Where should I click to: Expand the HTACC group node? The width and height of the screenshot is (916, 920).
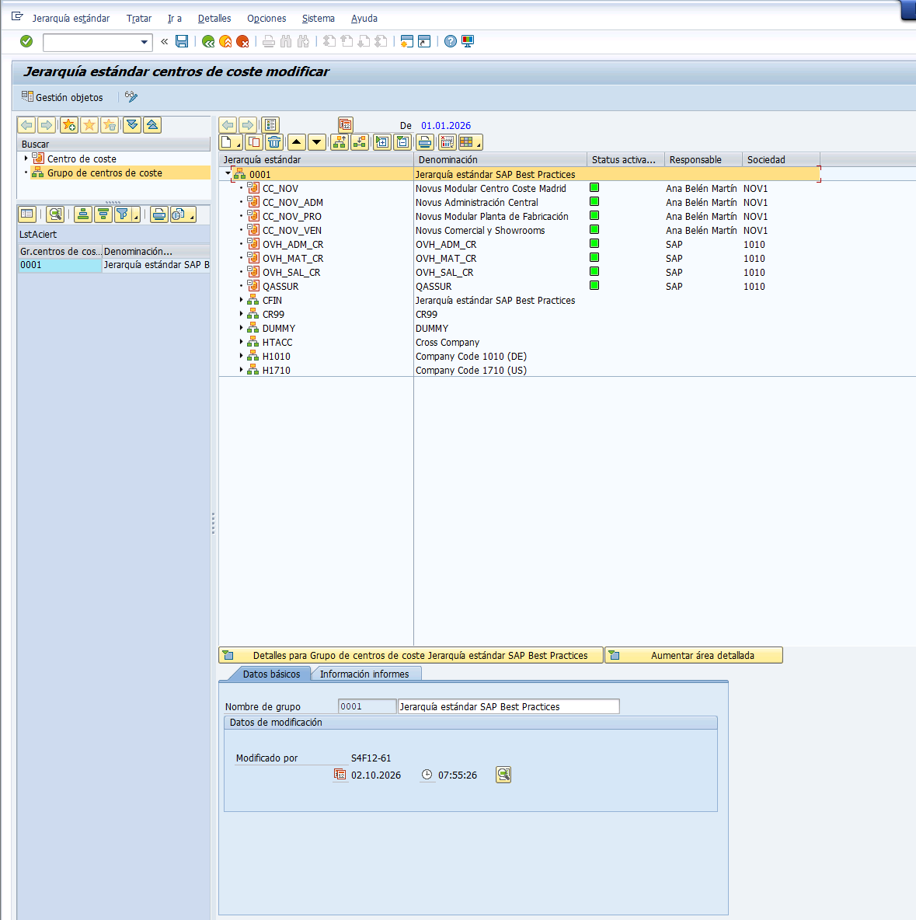[x=241, y=342]
